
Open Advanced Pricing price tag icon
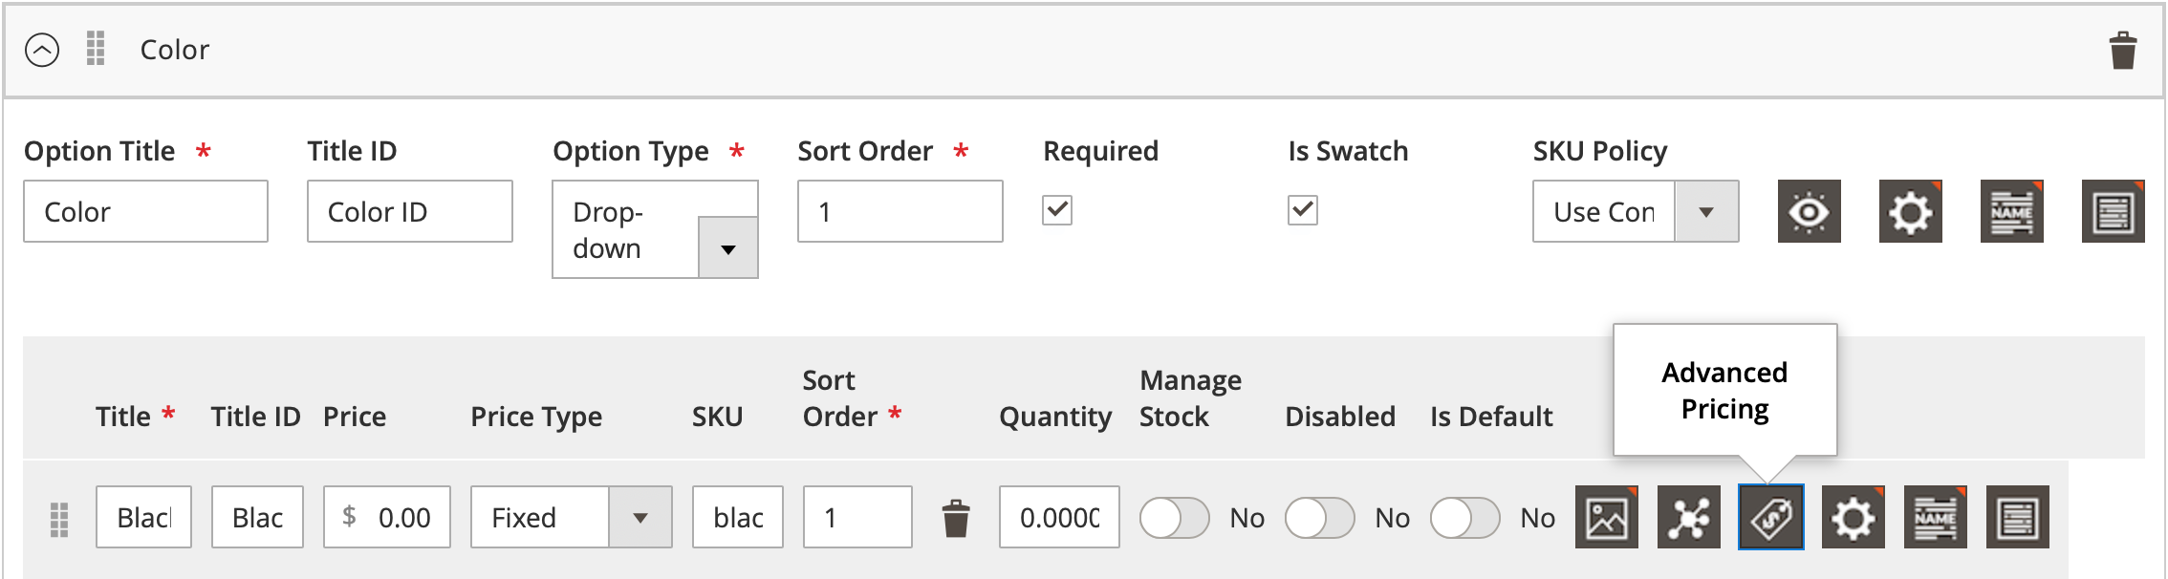[x=1771, y=517]
